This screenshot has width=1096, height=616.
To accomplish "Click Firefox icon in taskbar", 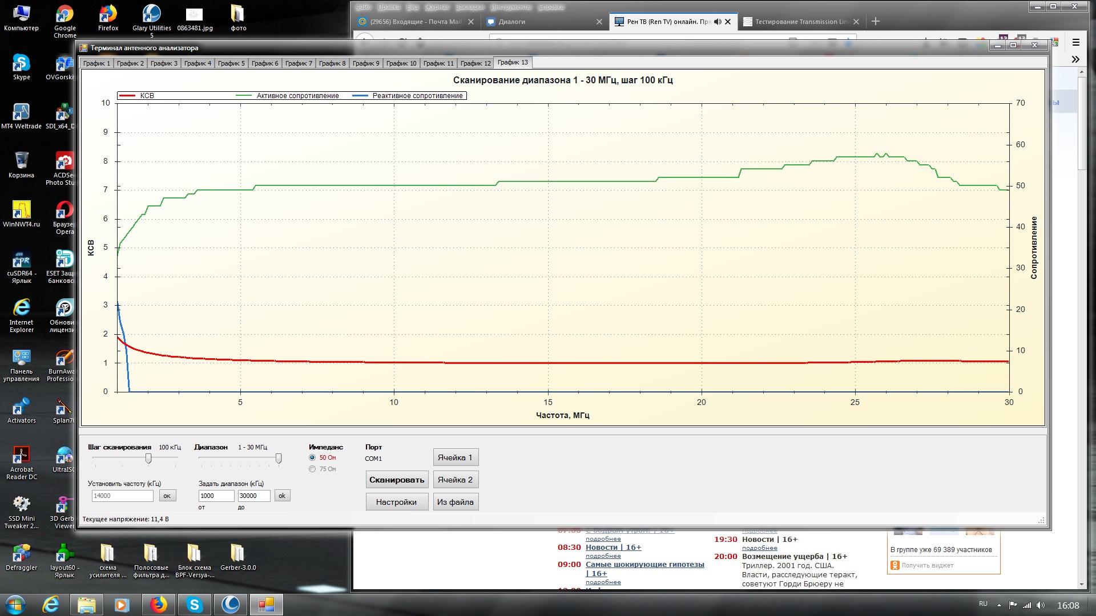I will pos(158,605).
